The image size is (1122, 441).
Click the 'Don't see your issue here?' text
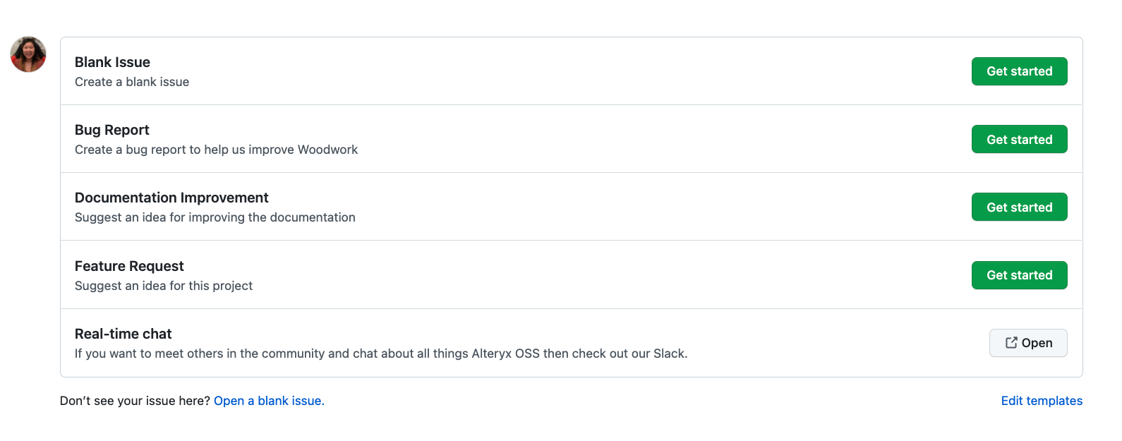(135, 401)
